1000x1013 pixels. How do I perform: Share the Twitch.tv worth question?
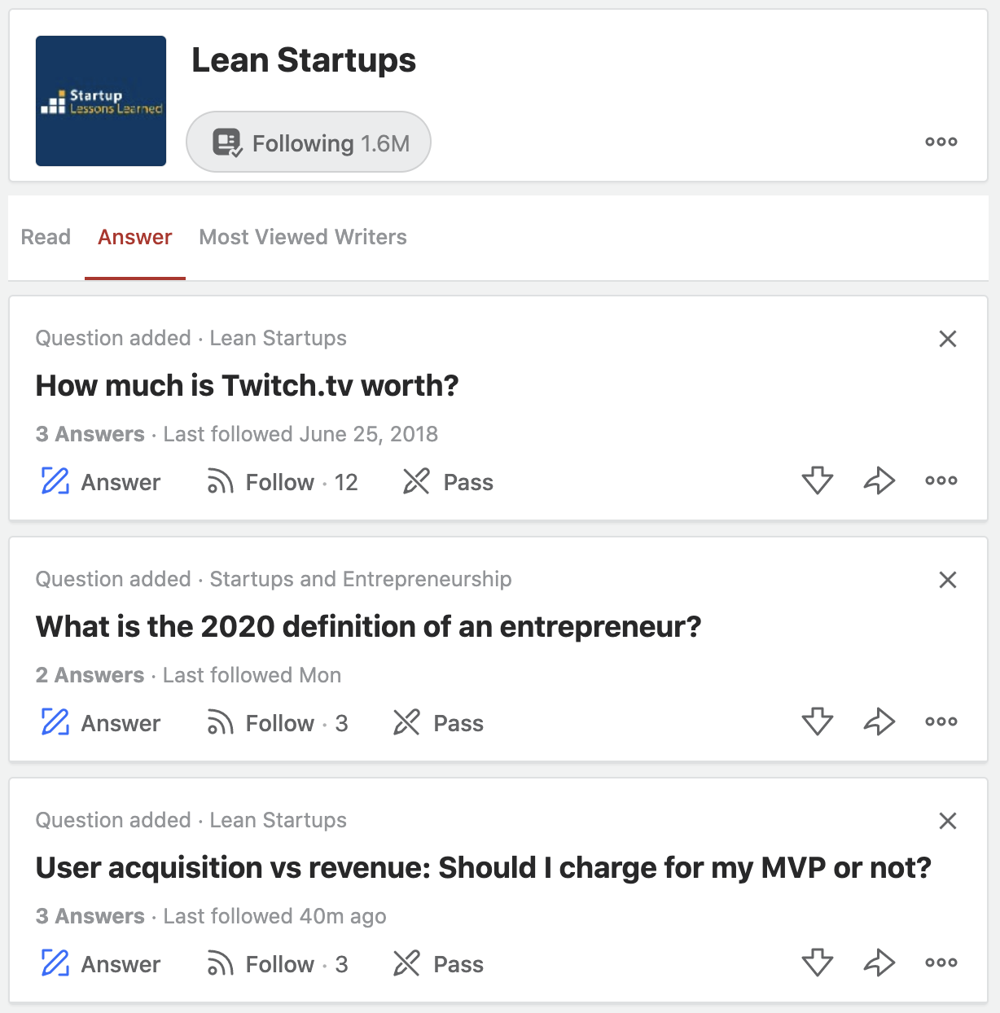pos(879,480)
